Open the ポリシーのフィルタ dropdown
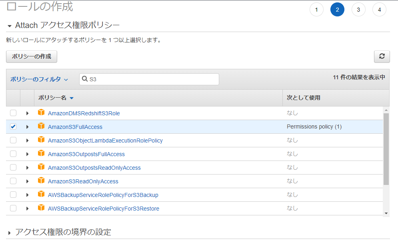 point(39,79)
